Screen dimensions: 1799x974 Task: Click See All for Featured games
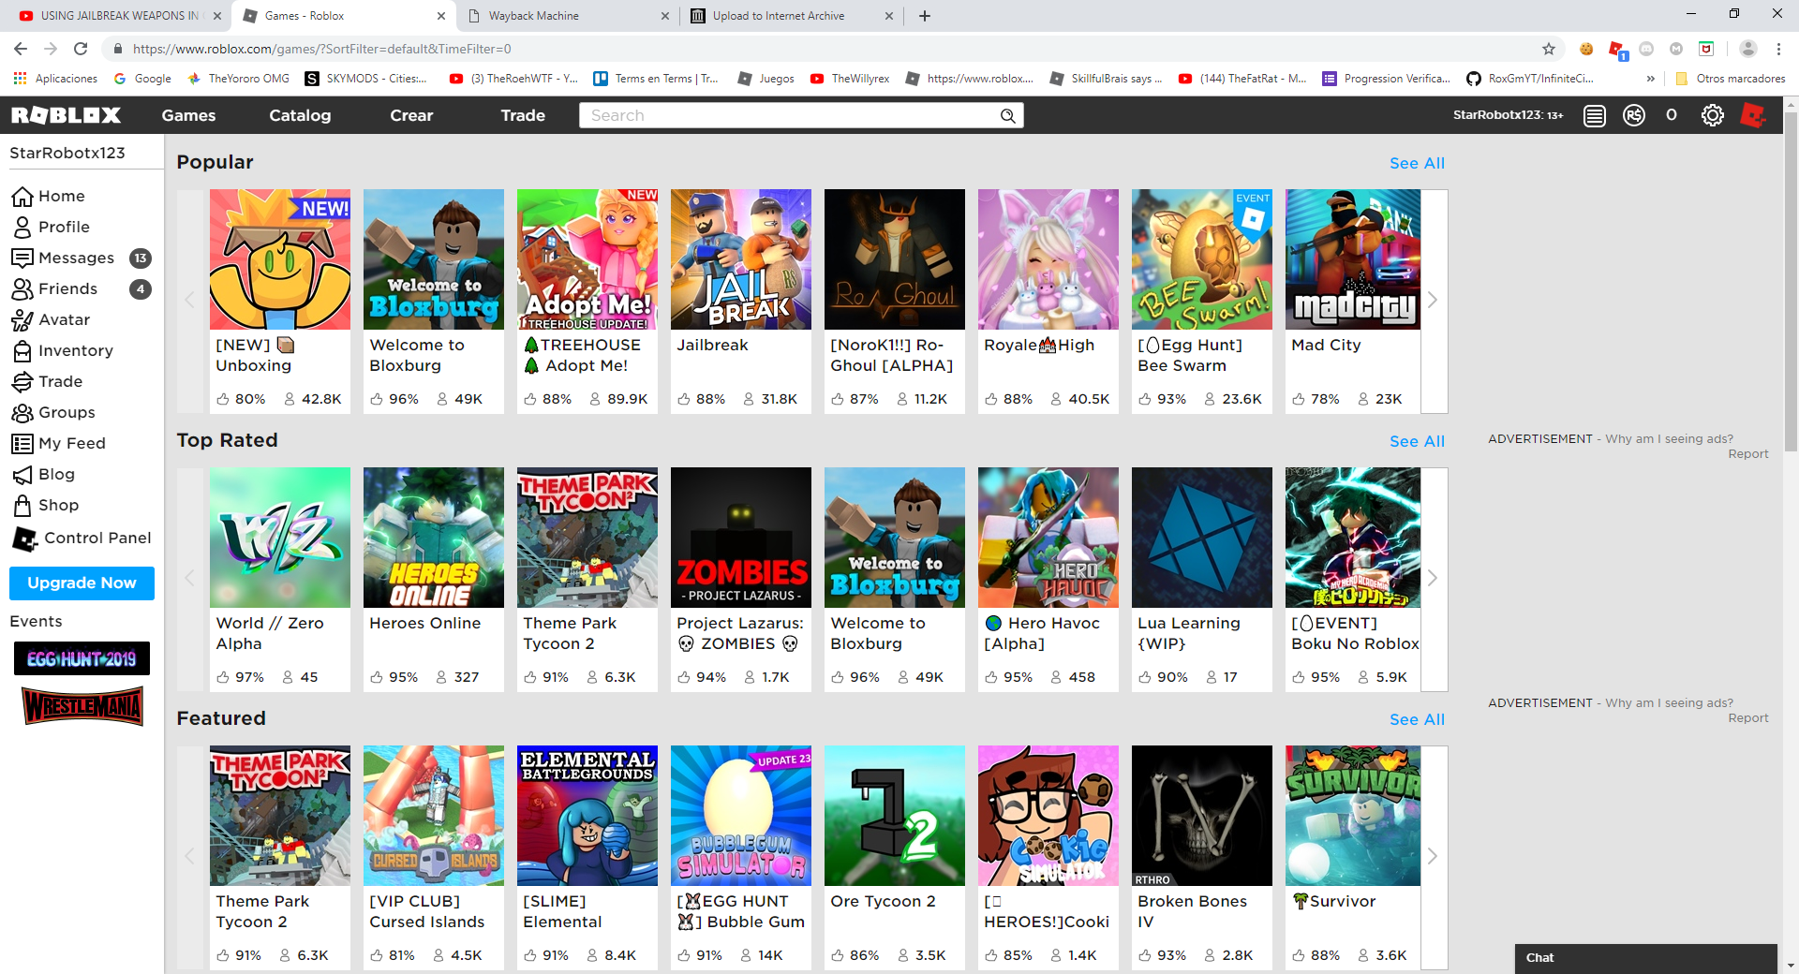click(x=1417, y=719)
